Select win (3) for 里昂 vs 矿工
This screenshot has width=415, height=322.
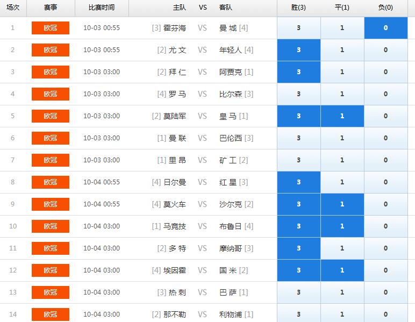pyautogui.click(x=299, y=160)
